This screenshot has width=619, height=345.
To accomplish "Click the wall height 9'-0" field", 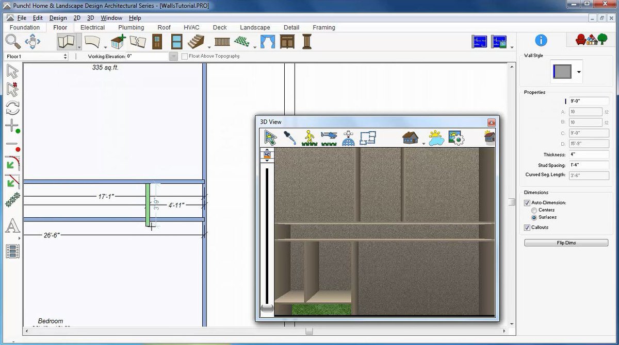I will click(589, 101).
